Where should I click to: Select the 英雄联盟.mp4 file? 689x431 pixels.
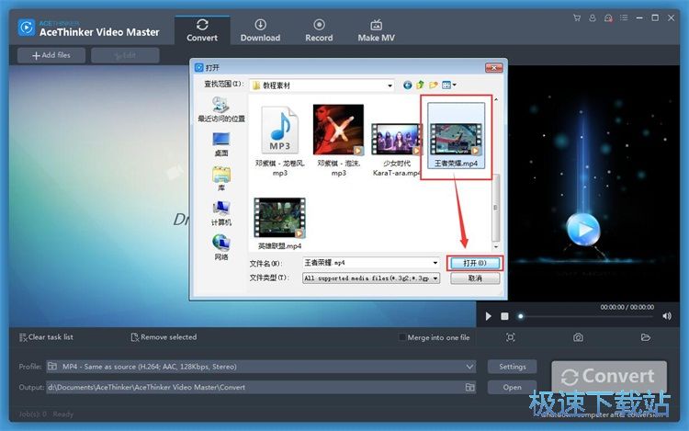point(280,223)
